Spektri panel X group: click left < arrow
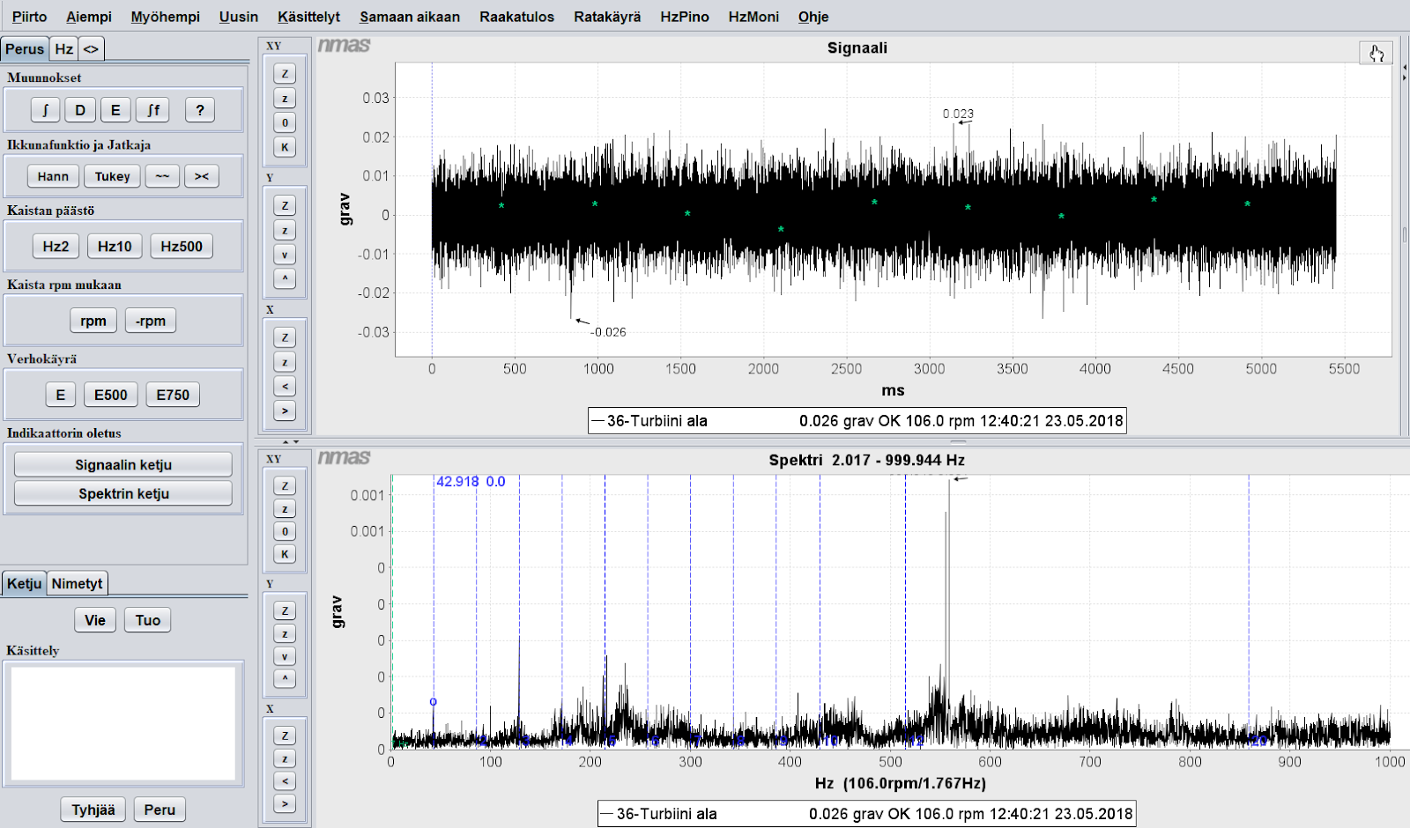This screenshot has width=1410, height=828. pyautogui.click(x=285, y=780)
